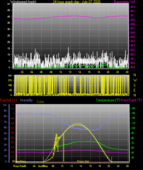Click the yellow solar spike after 10
Image resolution: width=143 pixels, height=170 pixels.
[64, 147]
